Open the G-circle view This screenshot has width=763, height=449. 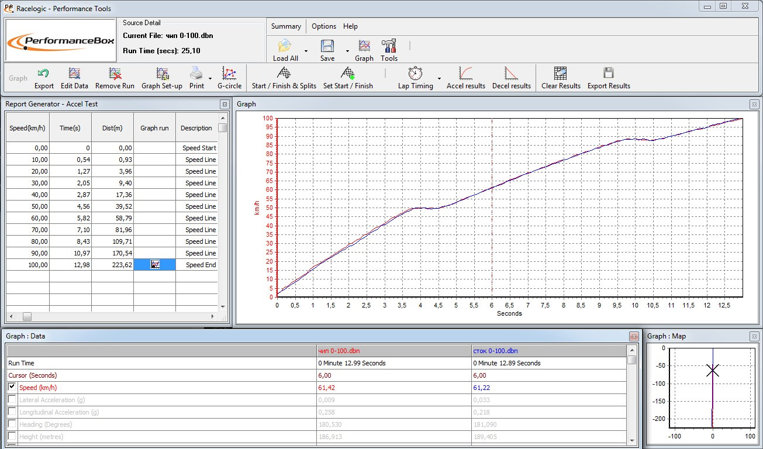coord(229,74)
